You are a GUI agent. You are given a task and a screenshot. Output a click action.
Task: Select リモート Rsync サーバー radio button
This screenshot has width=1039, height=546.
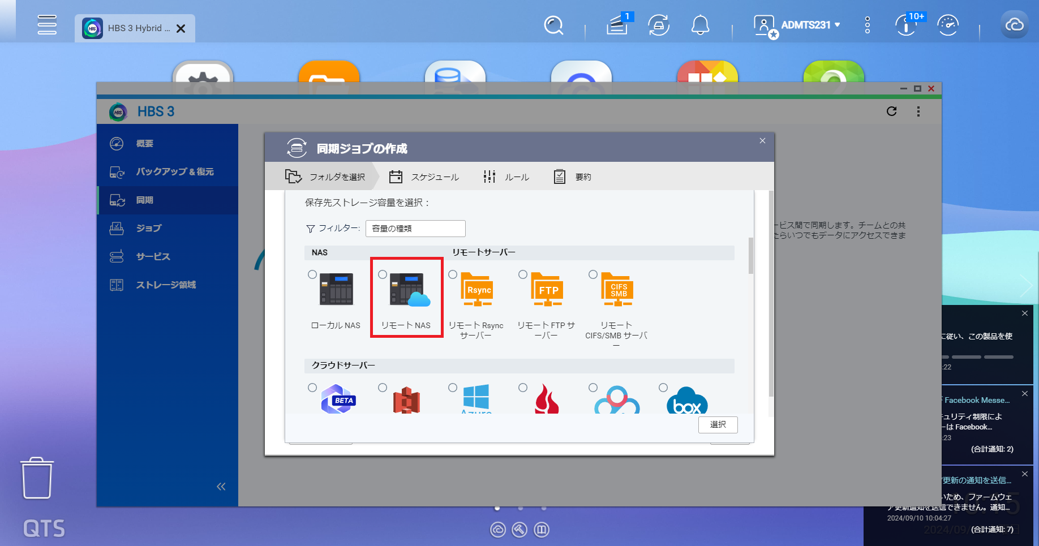453,274
